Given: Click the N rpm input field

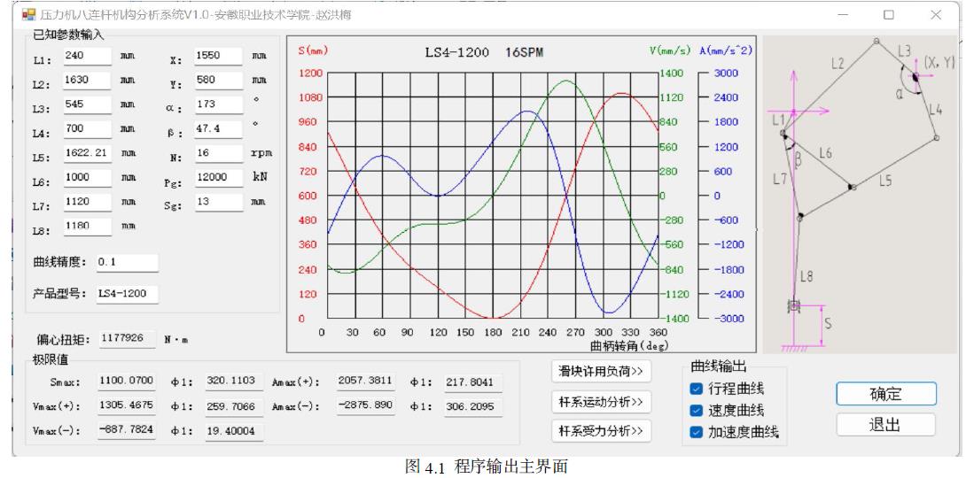Looking at the screenshot, I should click(216, 153).
